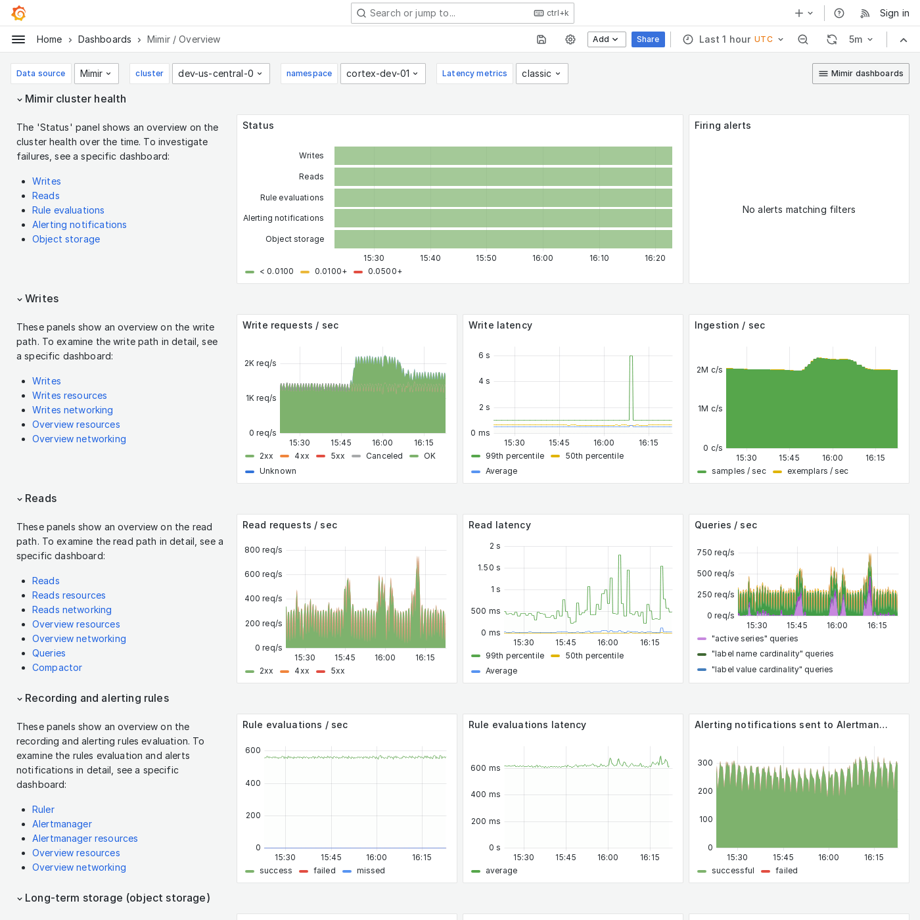Image resolution: width=920 pixels, height=920 pixels.
Task: Open the 'Writes networking' link
Action: [x=72, y=410]
